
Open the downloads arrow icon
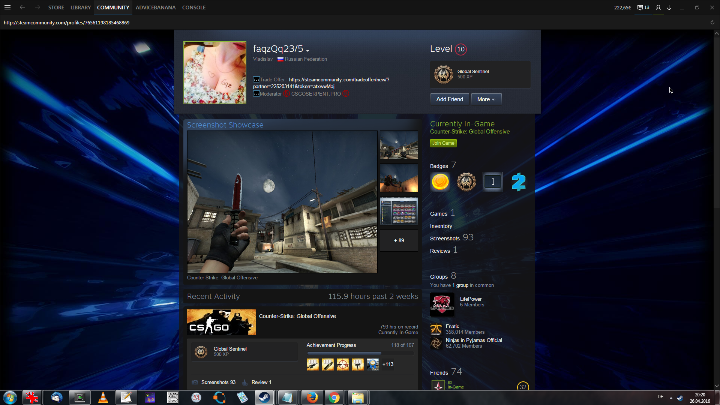669,7
